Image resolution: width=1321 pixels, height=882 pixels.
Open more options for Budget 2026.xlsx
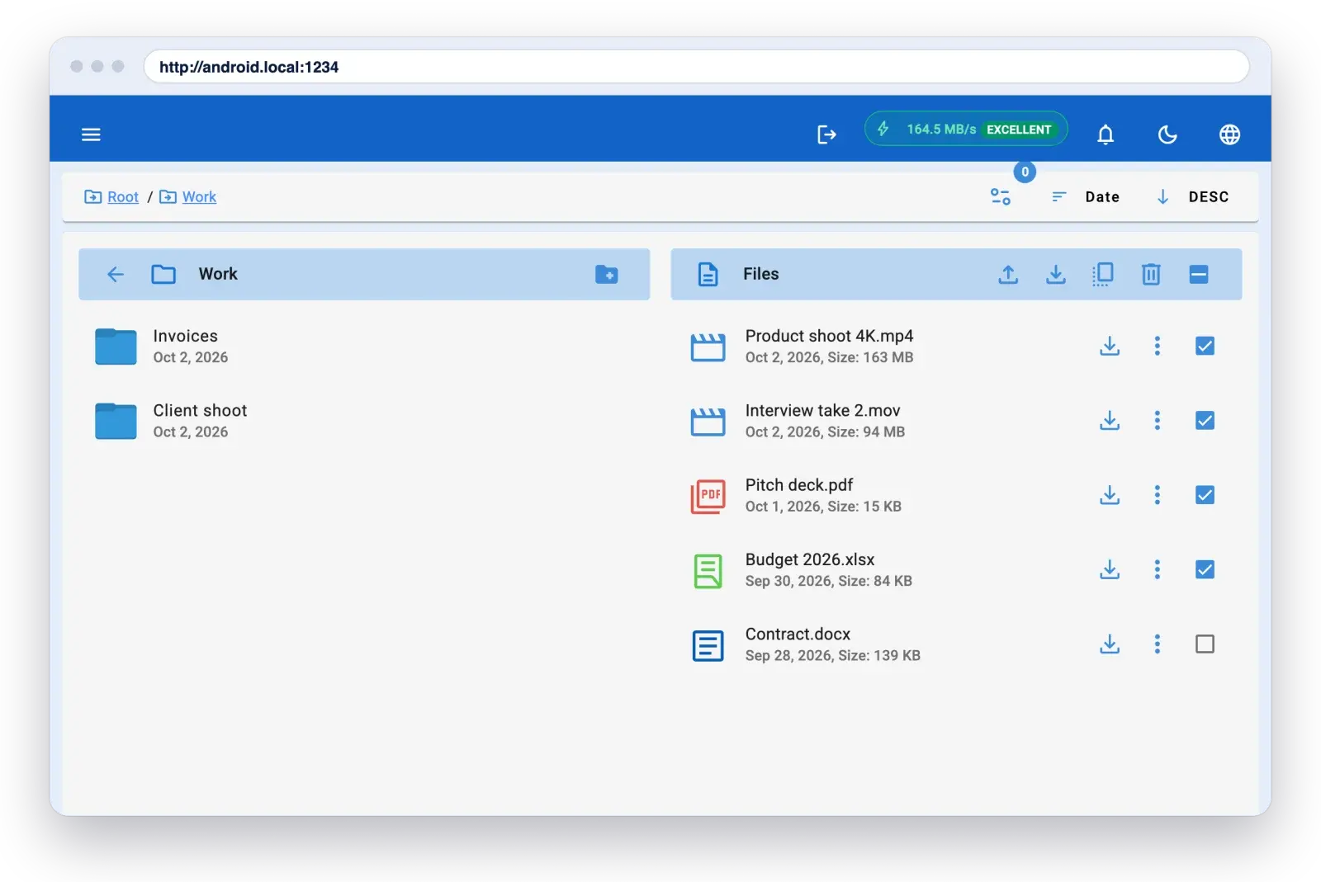pos(1158,569)
